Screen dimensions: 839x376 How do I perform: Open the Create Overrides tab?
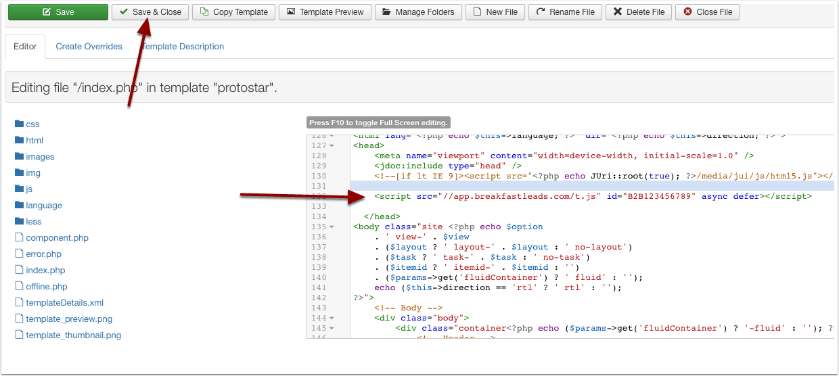click(x=89, y=47)
